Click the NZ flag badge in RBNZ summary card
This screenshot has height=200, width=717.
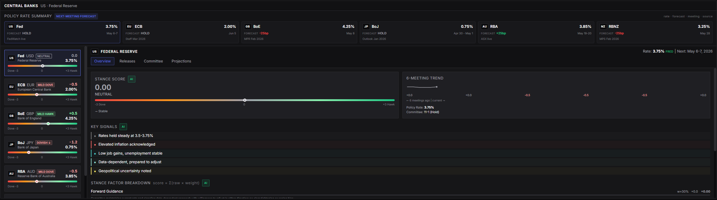(x=603, y=27)
